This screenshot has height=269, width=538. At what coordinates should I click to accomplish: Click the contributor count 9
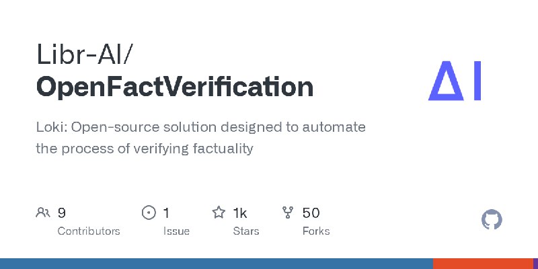tap(61, 213)
